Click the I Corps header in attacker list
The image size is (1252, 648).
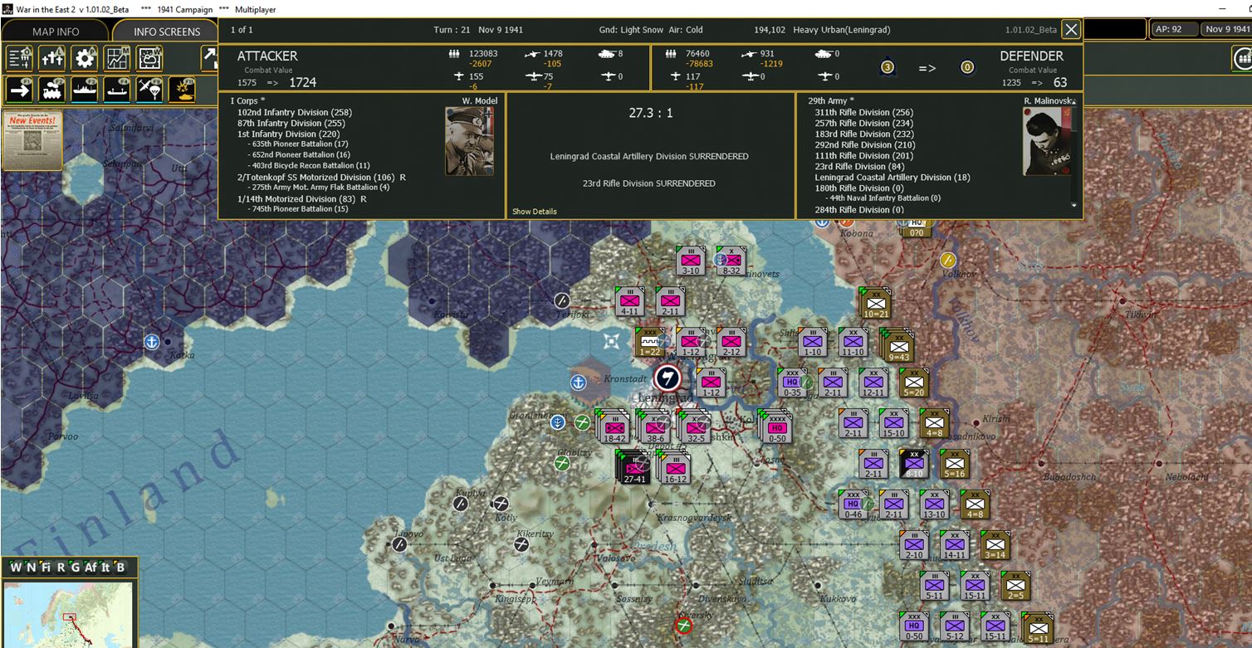tap(247, 100)
